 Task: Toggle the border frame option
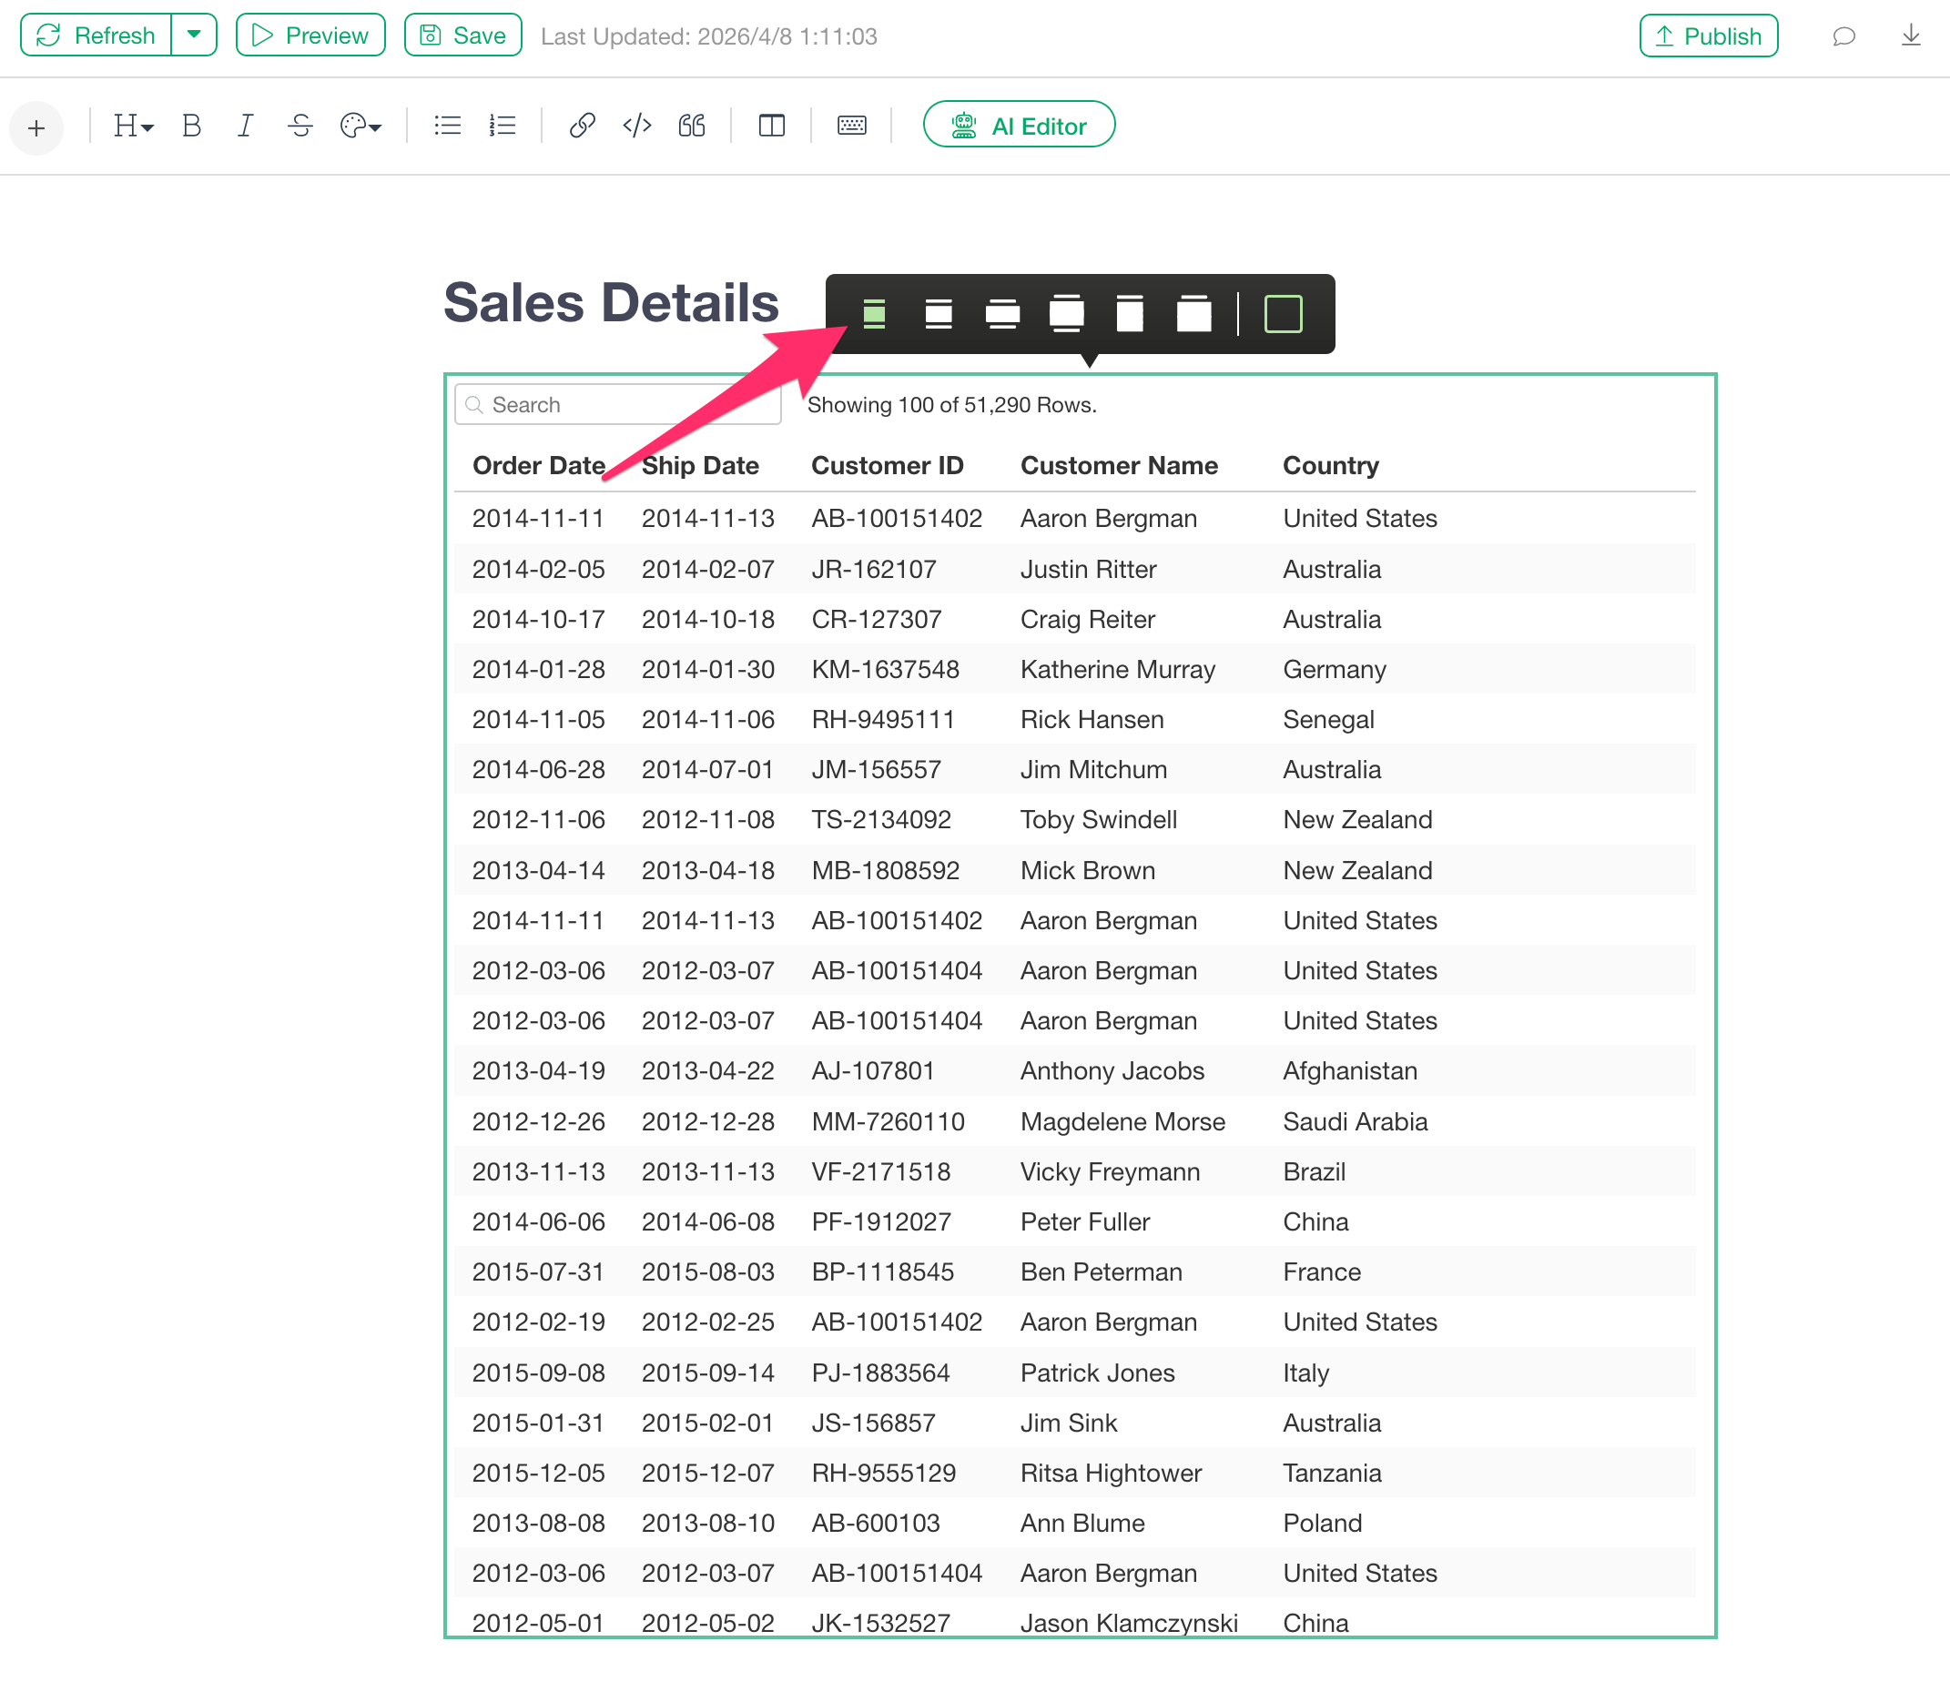click(1283, 313)
